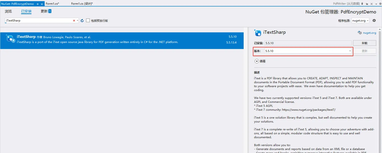The height and width of the screenshot is (153, 382).
Task: Pin the NuGet: PdfEncryptDemo tab
Action: click(x=38, y=4)
